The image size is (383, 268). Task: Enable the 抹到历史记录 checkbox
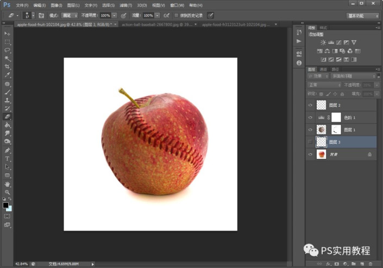(x=176, y=16)
